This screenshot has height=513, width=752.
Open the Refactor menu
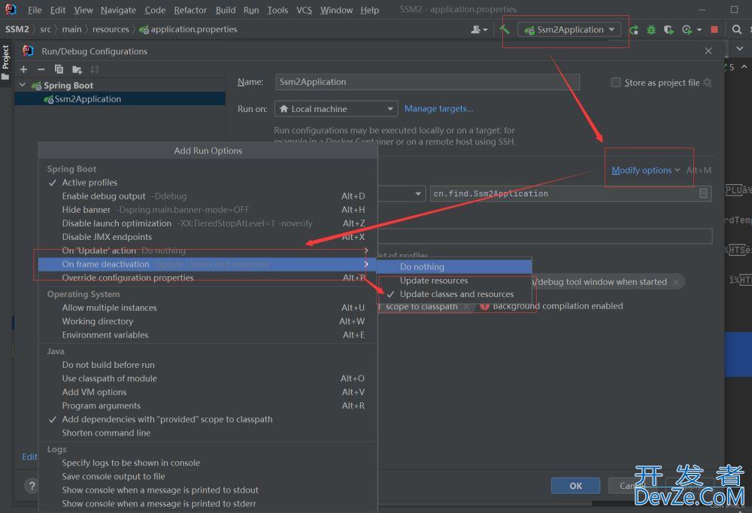190,10
